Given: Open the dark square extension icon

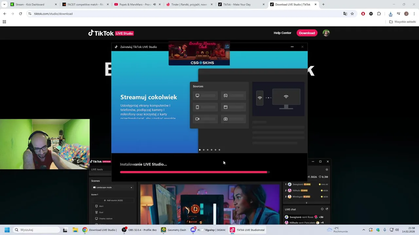Looking at the screenshot, I should (x=371, y=14).
